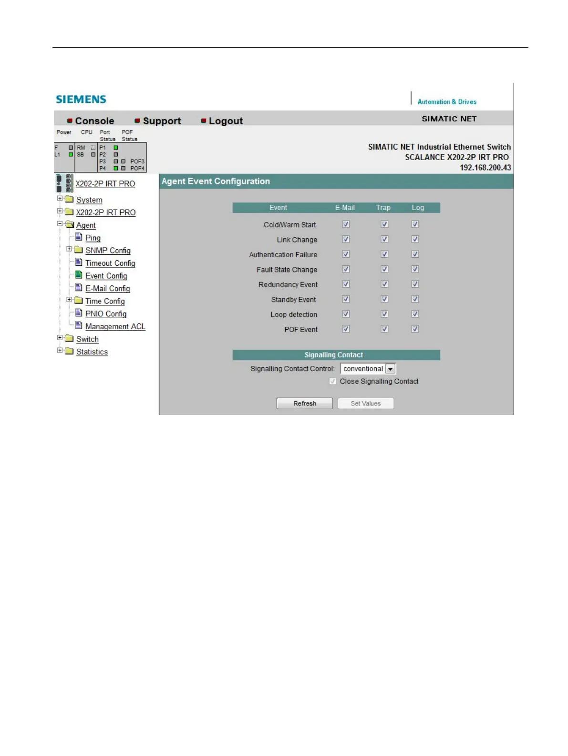Click the Ping page icon

tap(79, 237)
